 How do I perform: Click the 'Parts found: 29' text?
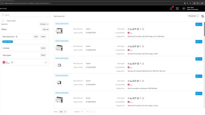59,16
